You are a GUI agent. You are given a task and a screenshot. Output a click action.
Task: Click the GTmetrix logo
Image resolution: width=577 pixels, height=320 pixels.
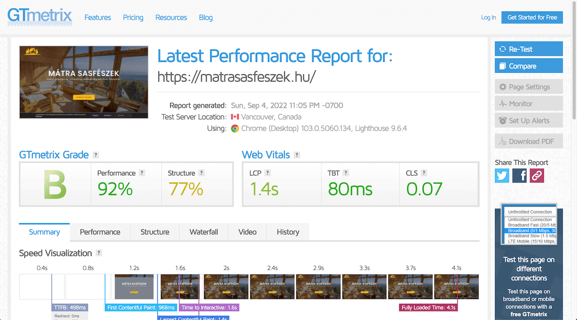click(x=40, y=16)
